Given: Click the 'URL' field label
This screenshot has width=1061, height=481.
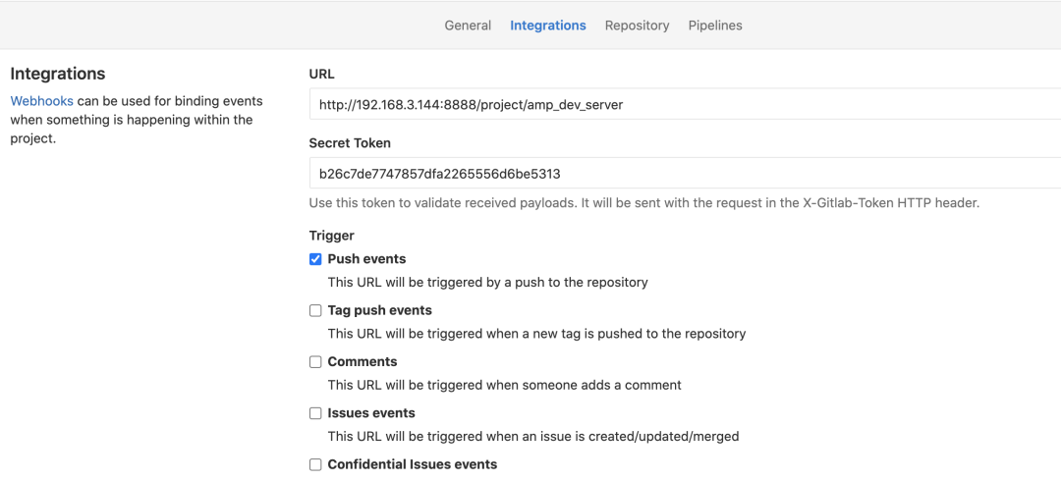Looking at the screenshot, I should tap(321, 74).
